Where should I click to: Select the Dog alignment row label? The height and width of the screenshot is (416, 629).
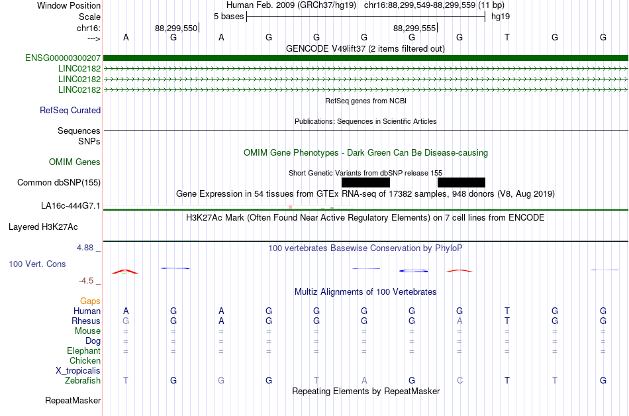pos(93,341)
